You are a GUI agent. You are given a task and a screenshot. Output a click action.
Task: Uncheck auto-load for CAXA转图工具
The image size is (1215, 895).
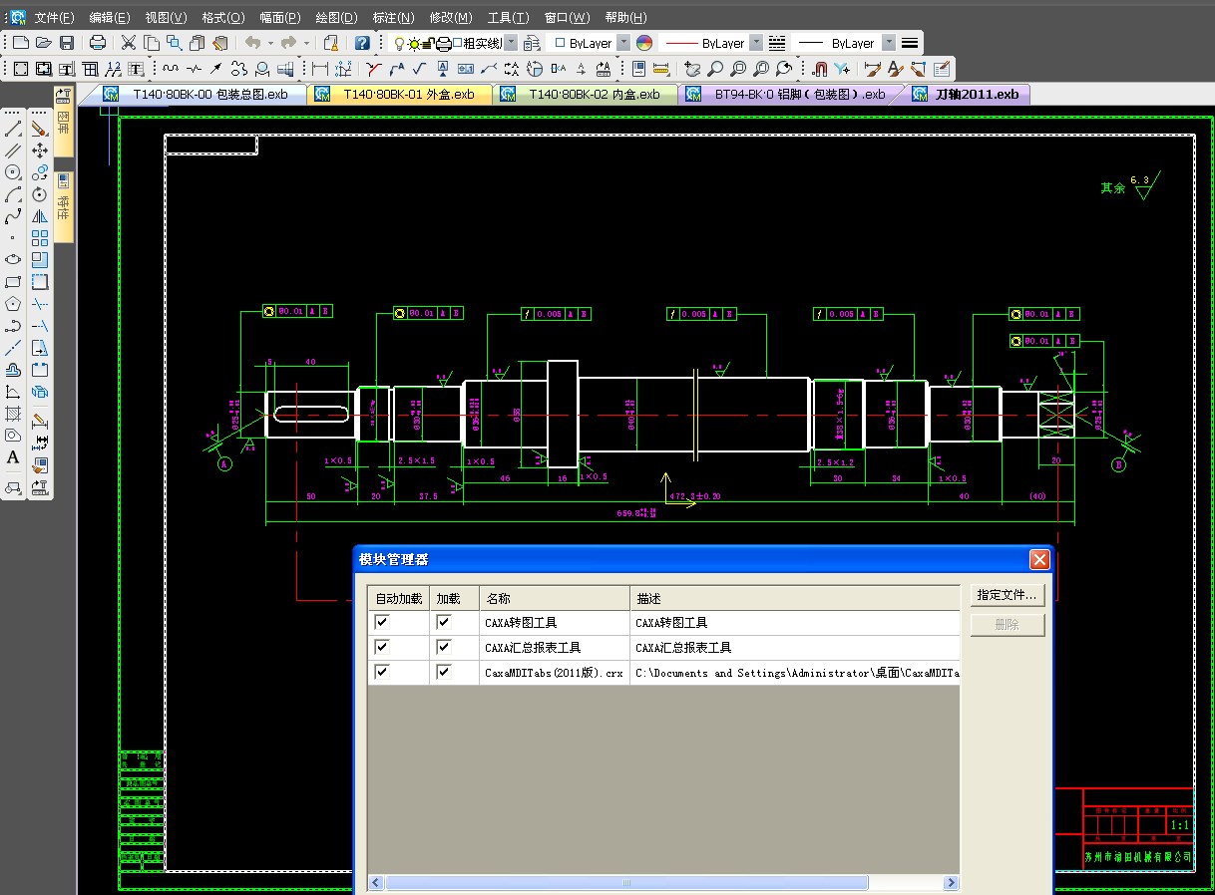381,622
